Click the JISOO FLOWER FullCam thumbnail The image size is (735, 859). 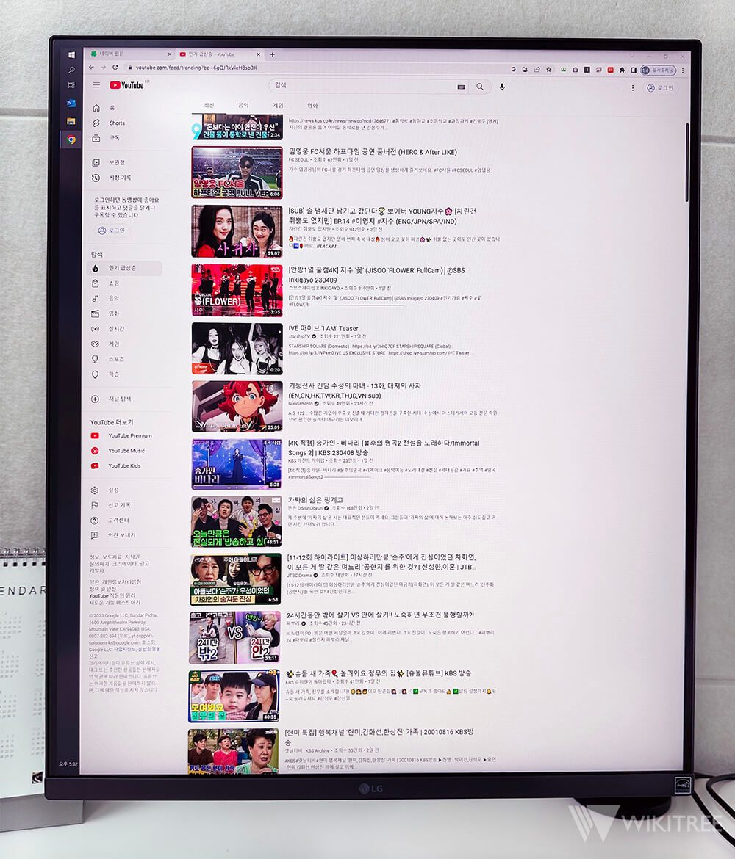pyautogui.click(x=237, y=290)
